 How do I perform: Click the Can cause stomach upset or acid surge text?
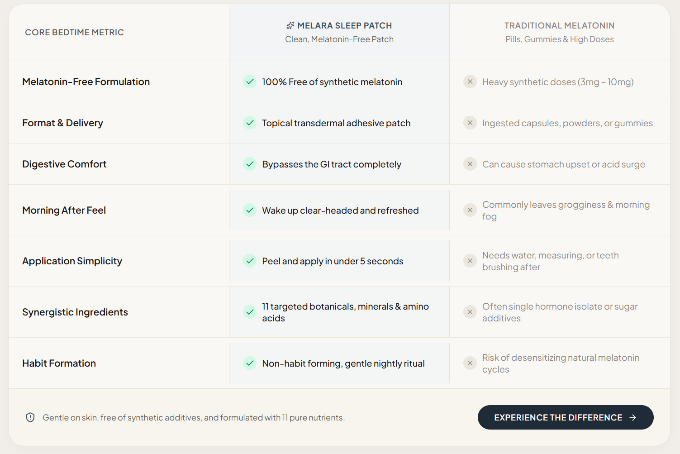click(564, 164)
